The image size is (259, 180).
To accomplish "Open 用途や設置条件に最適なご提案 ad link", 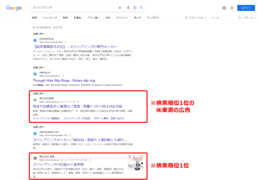I will 77,106.
